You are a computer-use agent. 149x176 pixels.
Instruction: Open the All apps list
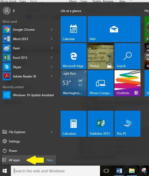[x=29, y=160]
